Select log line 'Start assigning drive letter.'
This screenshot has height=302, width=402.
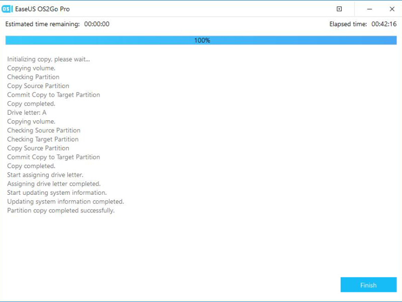click(45, 175)
